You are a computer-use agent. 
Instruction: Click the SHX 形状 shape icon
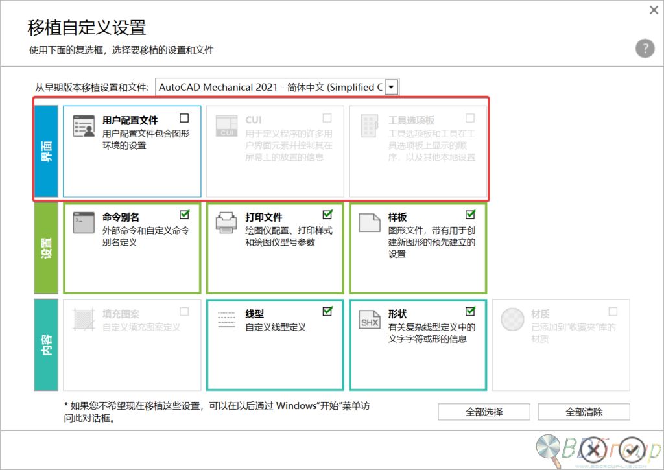[369, 320]
